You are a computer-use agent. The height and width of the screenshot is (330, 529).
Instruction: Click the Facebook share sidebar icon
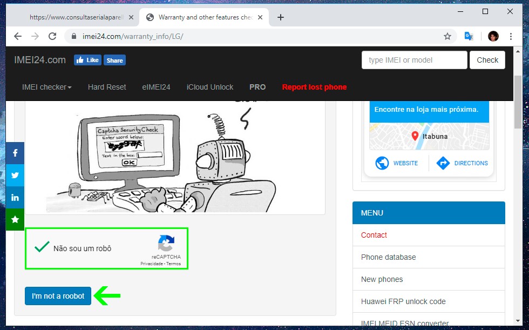[15, 153]
